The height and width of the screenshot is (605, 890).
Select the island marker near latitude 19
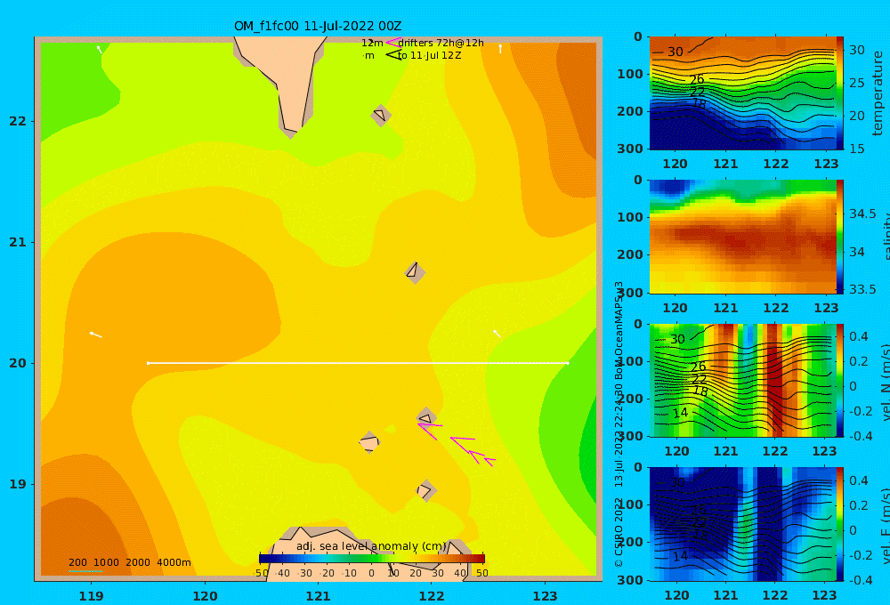click(x=425, y=490)
